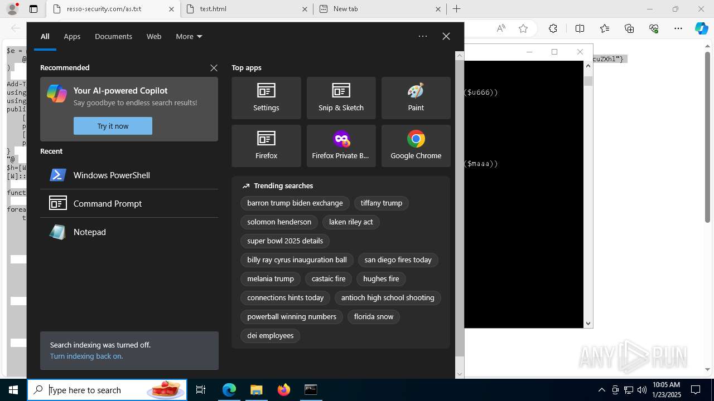Search dei employees trending chip
The width and height of the screenshot is (714, 401).
[271, 335]
